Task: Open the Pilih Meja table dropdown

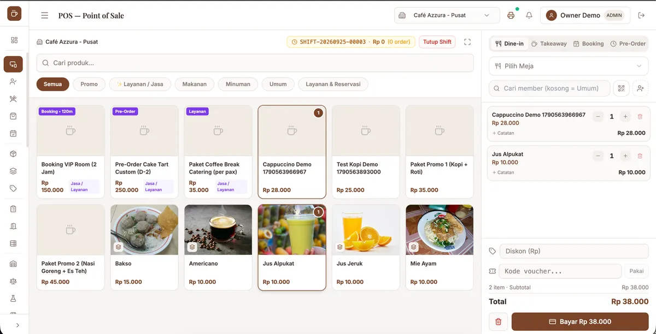Action: [x=569, y=66]
